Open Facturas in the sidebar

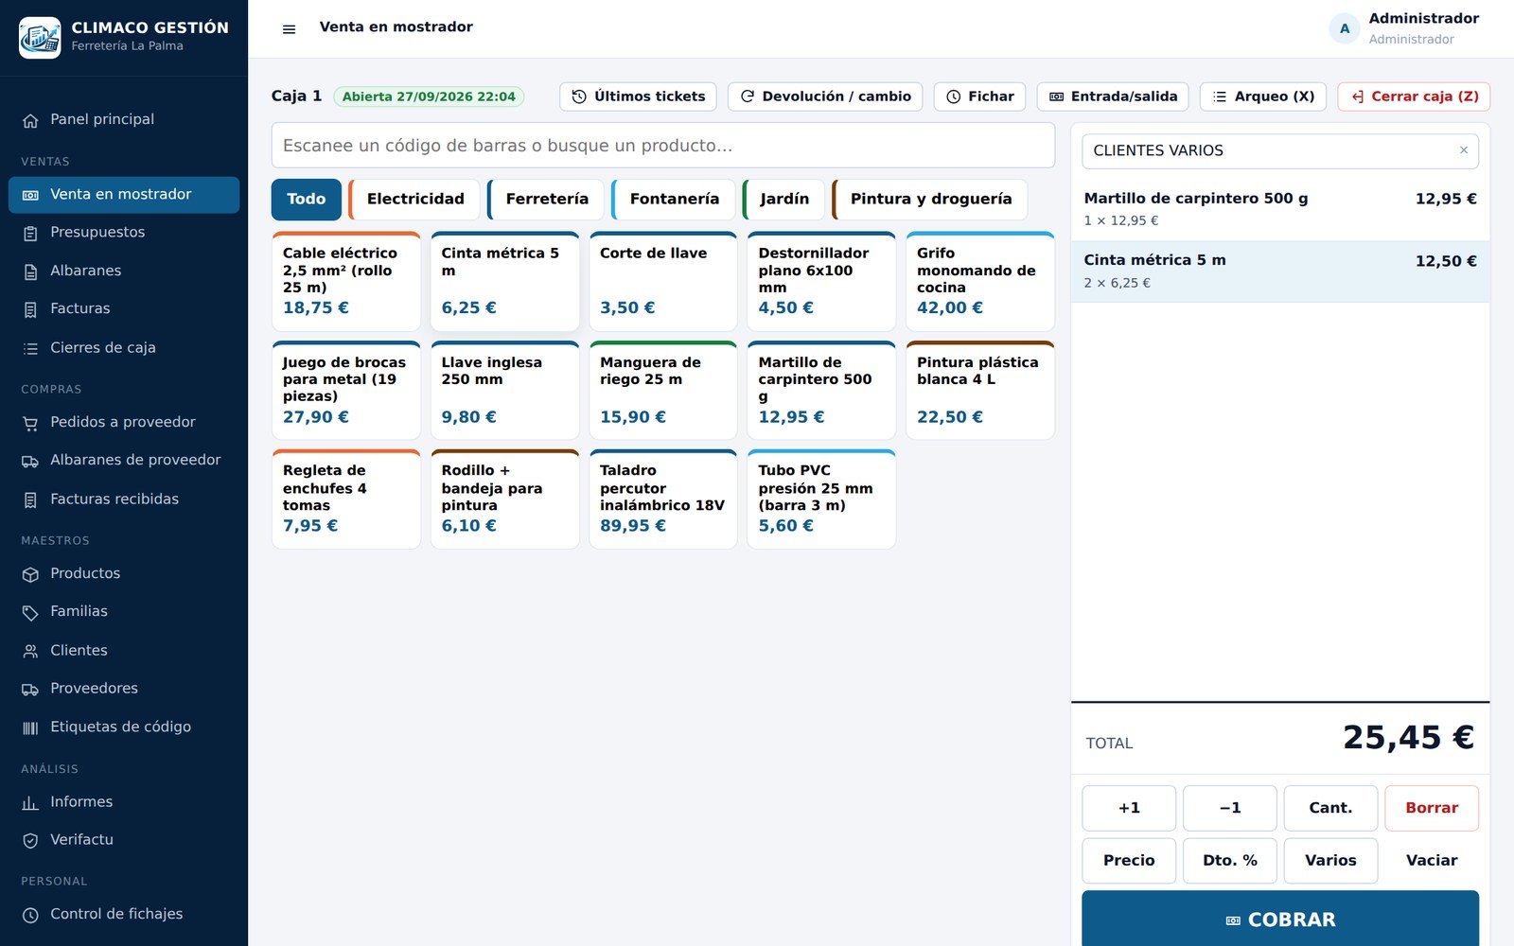coord(124,308)
